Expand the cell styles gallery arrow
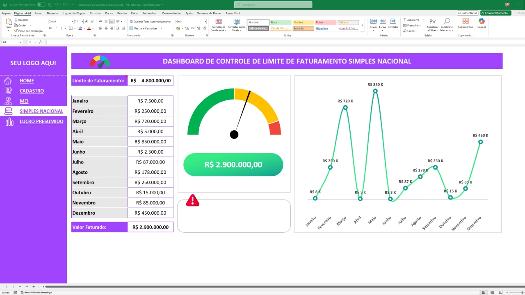This screenshot has height=295, width=525. click(362, 25)
